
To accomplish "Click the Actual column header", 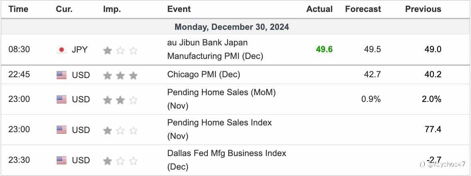I will 319,9.
